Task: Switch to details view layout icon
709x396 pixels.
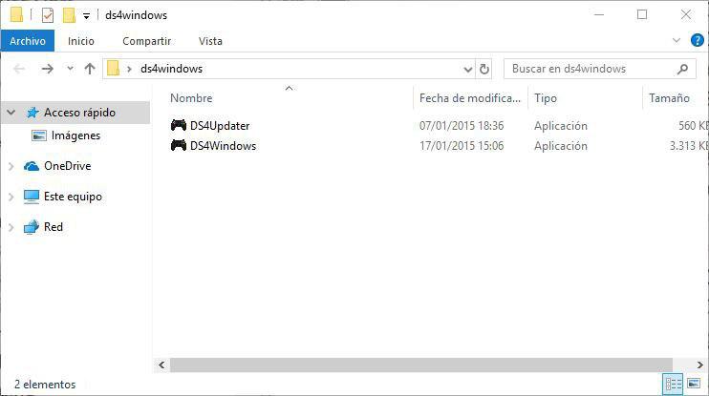Action: tap(674, 385)
